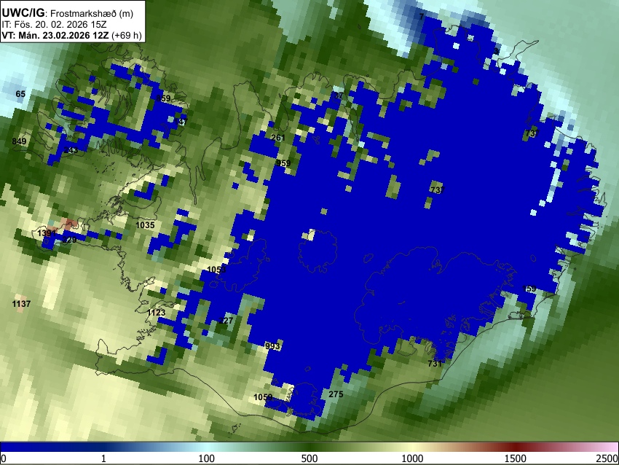The image size is (619, 465).
Task: Click the map value '243'
Action: click(x=71, y=150)
